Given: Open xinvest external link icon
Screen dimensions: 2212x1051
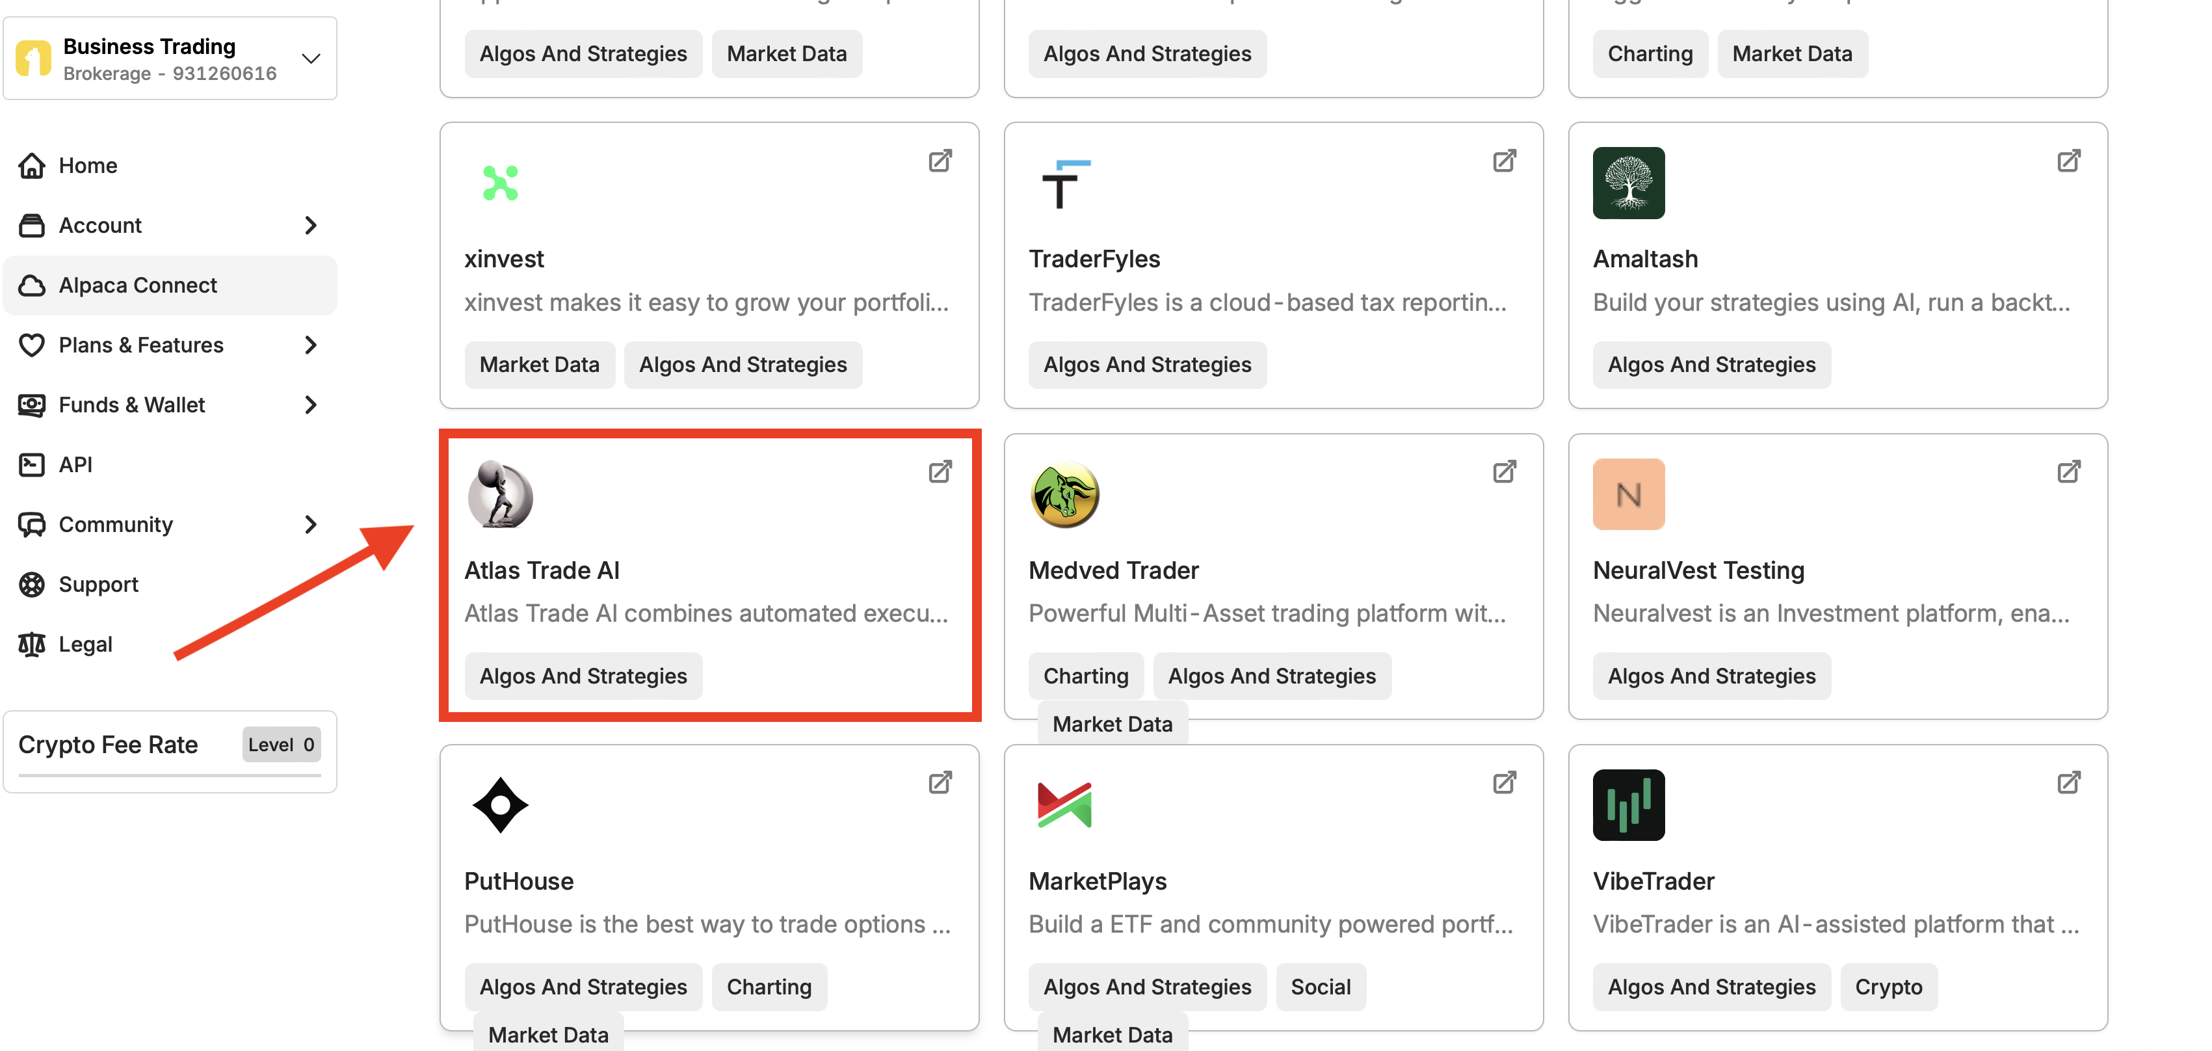Looking at the screenshot, I should pos(940,161).
